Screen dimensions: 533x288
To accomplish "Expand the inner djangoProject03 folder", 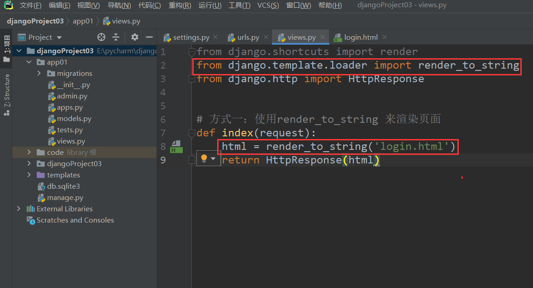I will (29, 163).
